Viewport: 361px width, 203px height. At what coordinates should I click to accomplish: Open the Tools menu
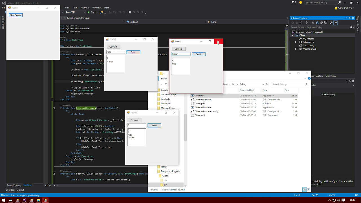coord(67,8)
